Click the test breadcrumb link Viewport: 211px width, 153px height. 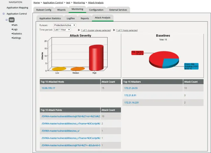[68, 3]
